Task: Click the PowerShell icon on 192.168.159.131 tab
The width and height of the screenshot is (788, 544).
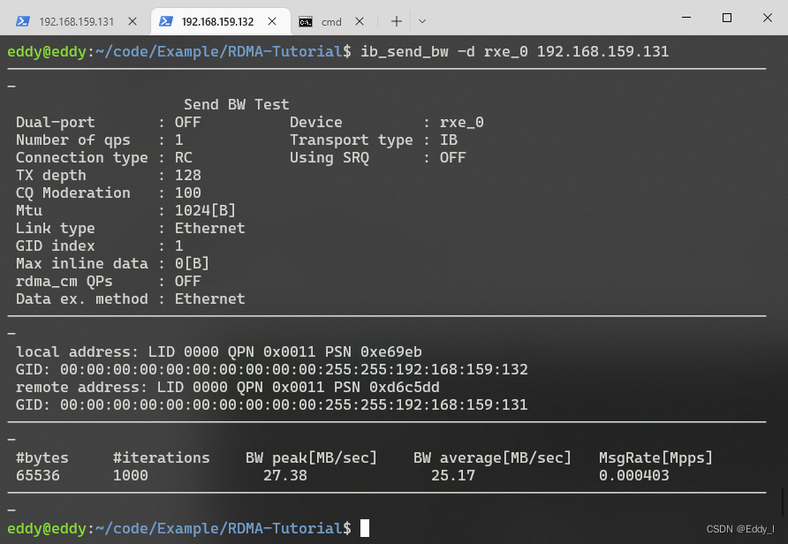Action: point(23,21)
